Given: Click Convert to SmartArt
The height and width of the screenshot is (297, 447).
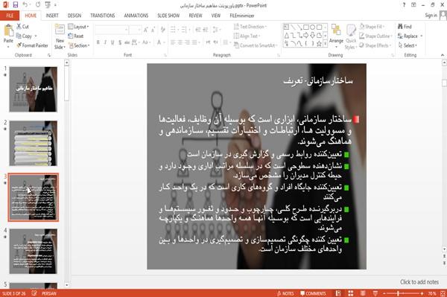Looking at the screenshot, I should pyautogui.click(x=256, y=45).
